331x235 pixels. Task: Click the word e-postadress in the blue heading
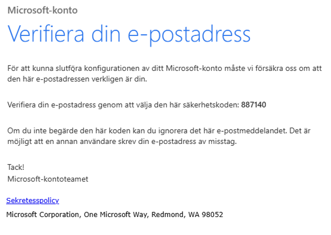pos(189,34)
